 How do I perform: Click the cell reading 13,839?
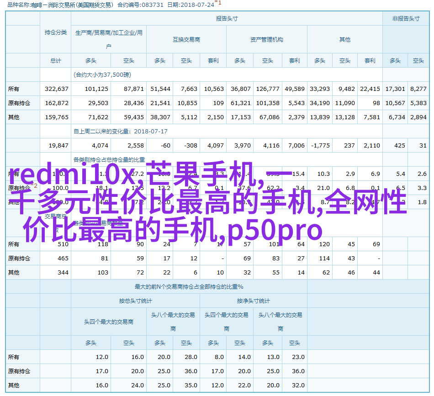point(320,117)
